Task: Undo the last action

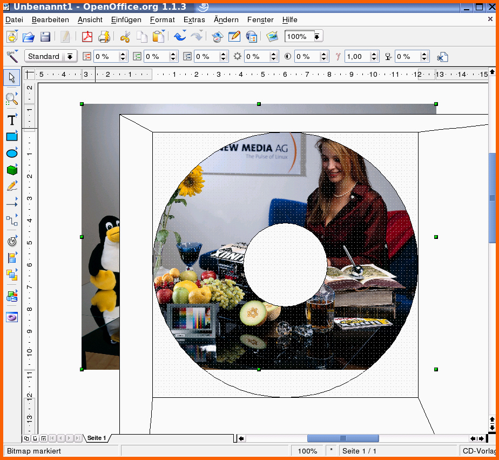Action: coord(180,36)
